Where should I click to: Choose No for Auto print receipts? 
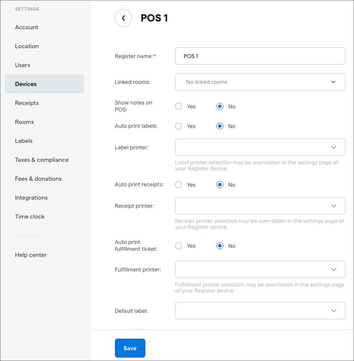click(220, 185)
